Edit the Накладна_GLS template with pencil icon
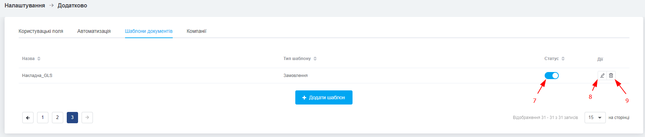 coord(602,76)
